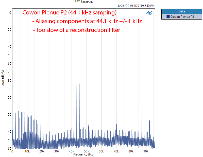This screenshot has height=157, width=203.
Task: Click the "Level (dBrA)" vertical axis label
Action: [x=3, y=78]
